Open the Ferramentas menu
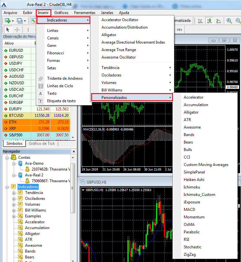The image size is (241, 262). (85, 13)
